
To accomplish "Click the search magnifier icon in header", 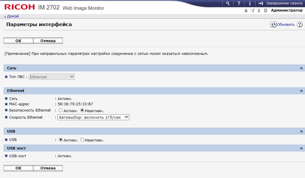I will pyautogui.click(x=228, y=3).
